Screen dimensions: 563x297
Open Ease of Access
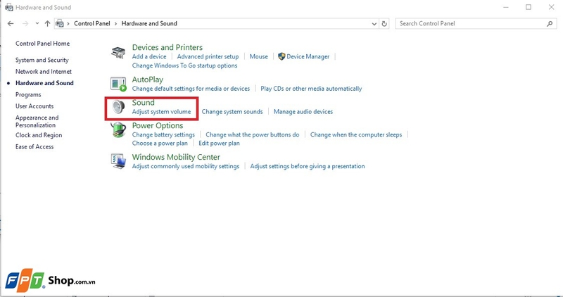(x=34, y=146)
